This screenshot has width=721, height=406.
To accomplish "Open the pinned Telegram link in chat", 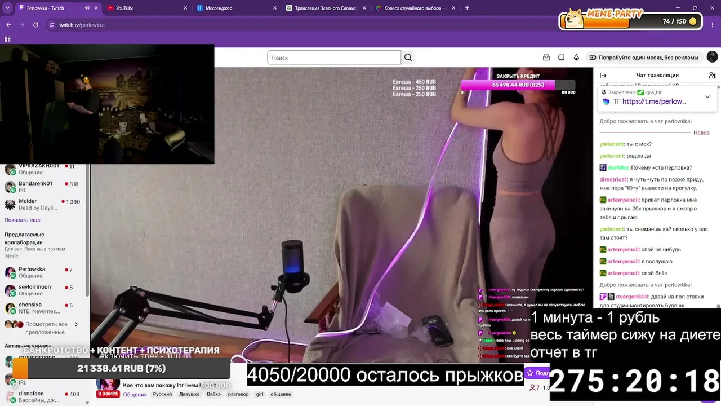I will [654, 101].
